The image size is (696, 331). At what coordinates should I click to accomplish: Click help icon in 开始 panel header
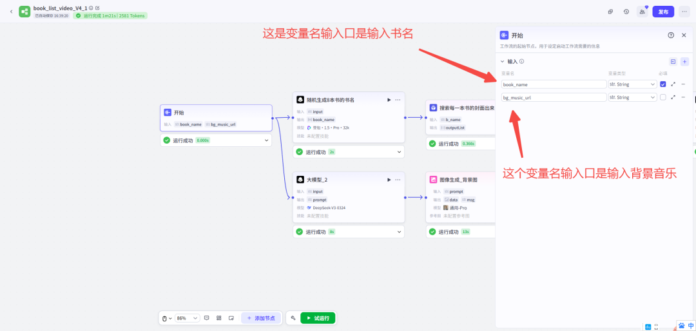[671, 35]
